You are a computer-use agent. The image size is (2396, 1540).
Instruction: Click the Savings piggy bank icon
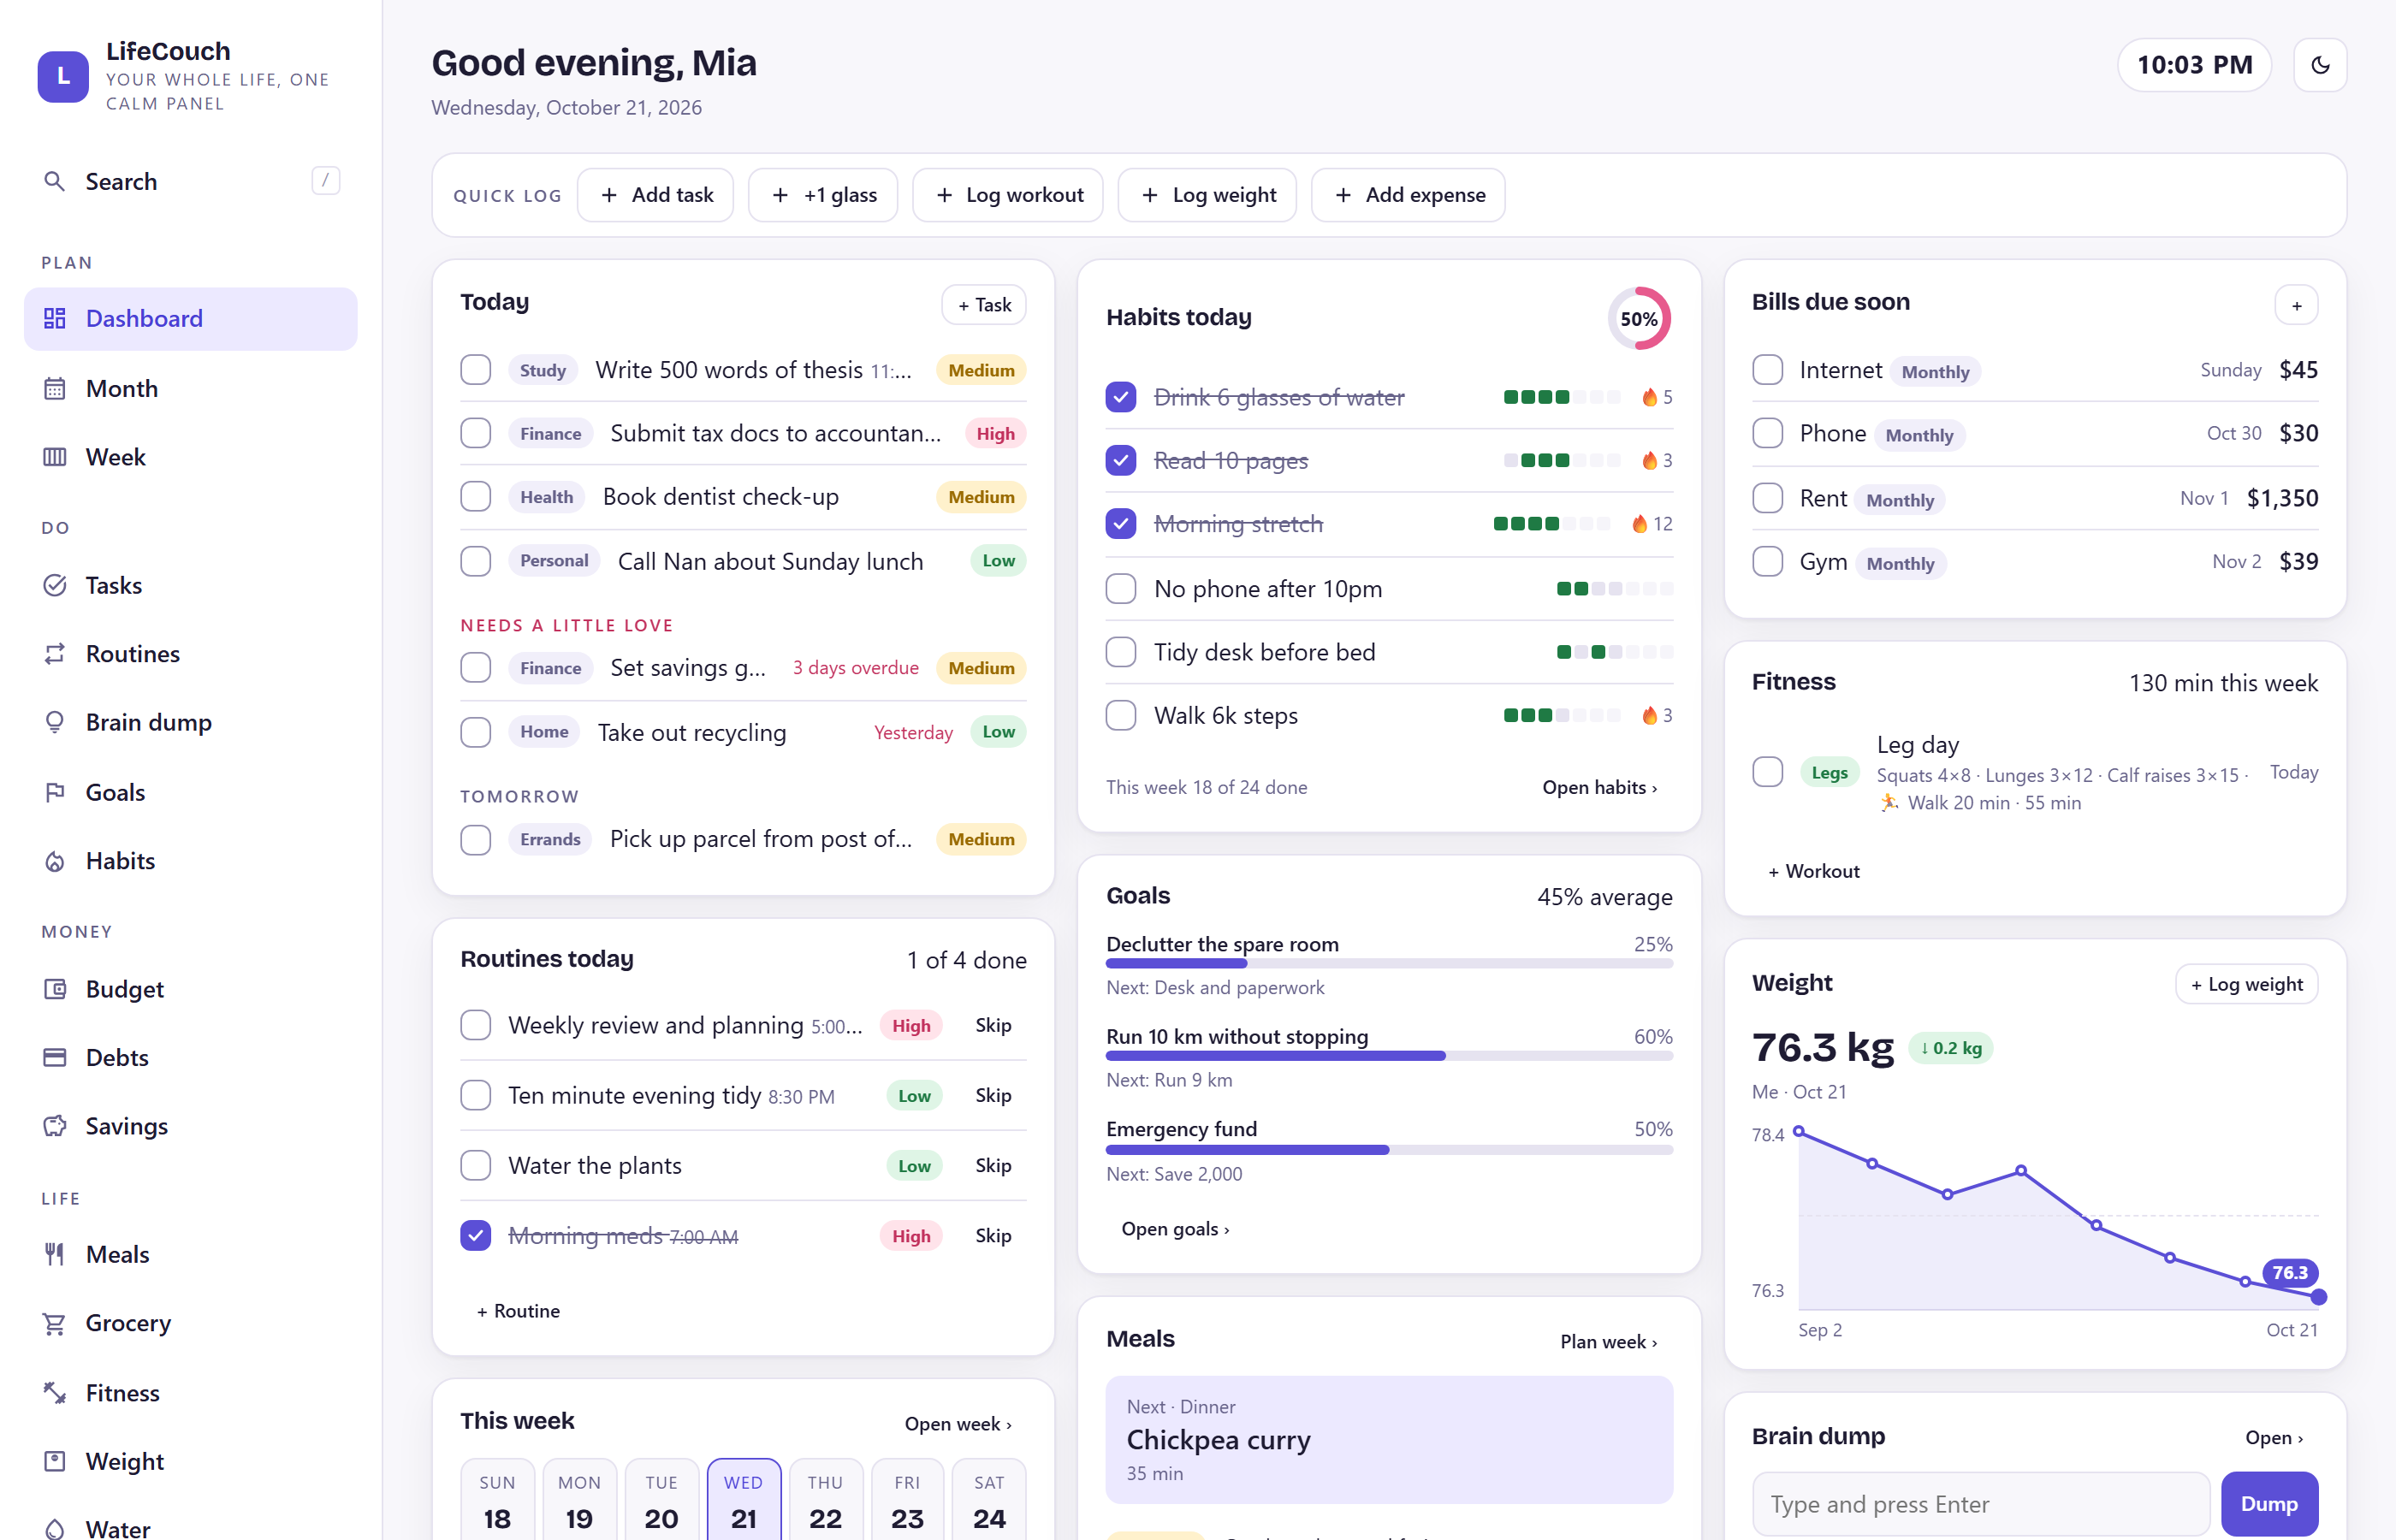click(55, 1126)
